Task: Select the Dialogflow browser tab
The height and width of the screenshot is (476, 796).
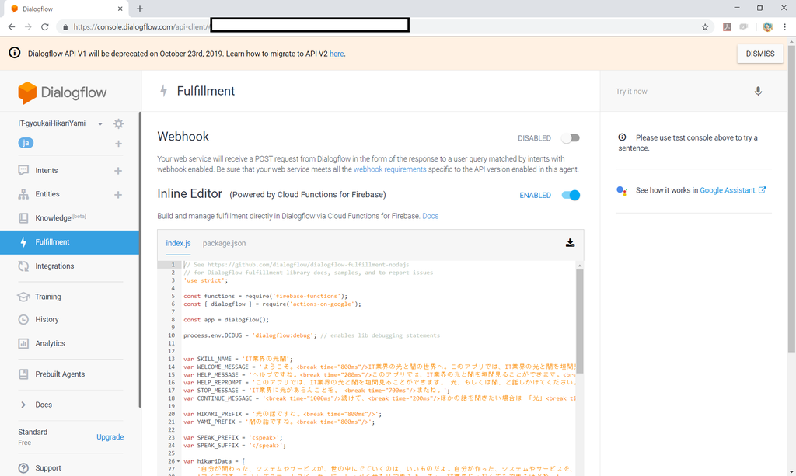Action: (x=65, y=9)
